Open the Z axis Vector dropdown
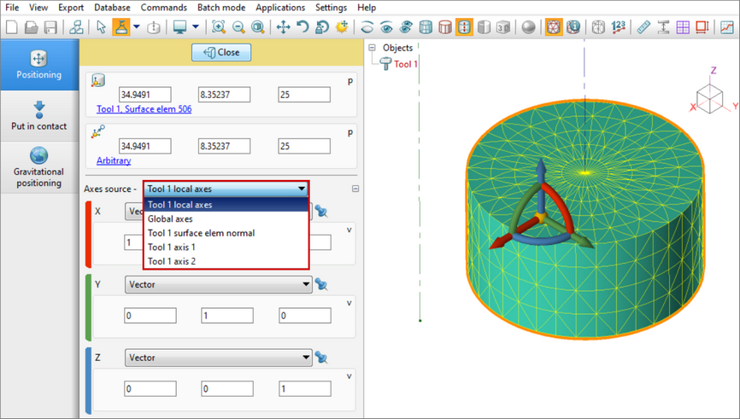 click(x=218, y=358)
